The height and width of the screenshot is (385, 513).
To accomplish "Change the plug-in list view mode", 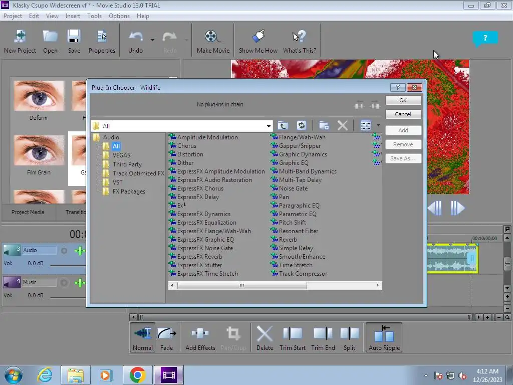I will [365, 125].
